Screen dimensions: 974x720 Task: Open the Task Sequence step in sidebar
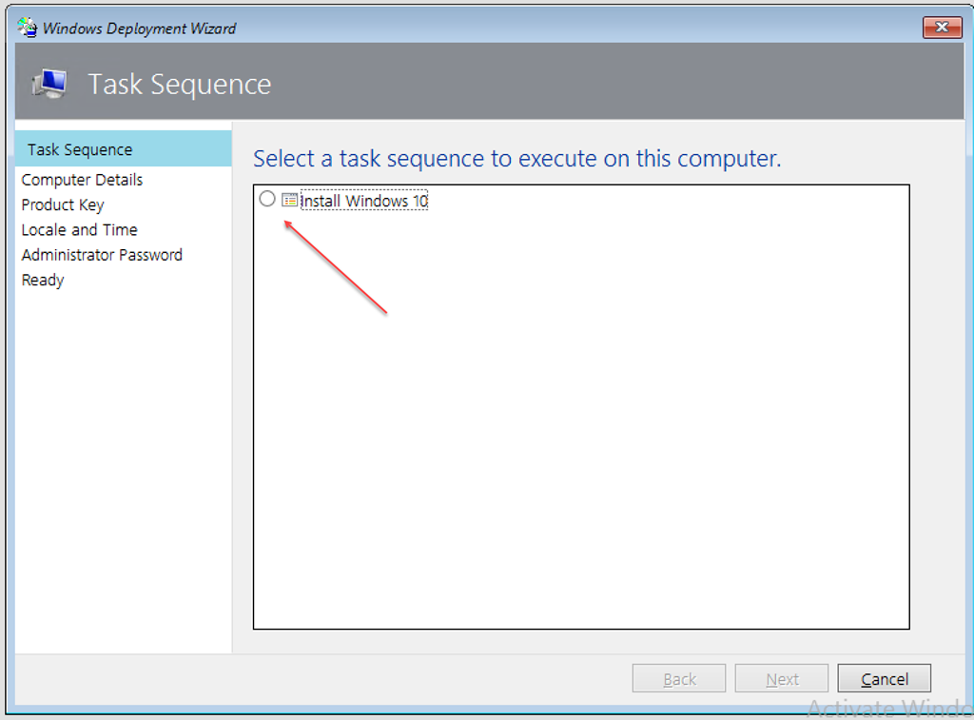coord(80,149)
